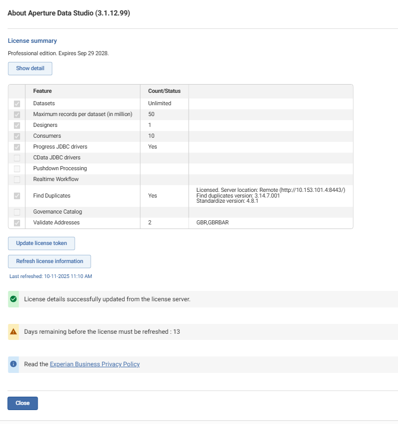This screenshot has width=398, height=424.
Task: Toggle the Validate Addresses checkbox
Action: pyautogui.click(x=16, y=223)
